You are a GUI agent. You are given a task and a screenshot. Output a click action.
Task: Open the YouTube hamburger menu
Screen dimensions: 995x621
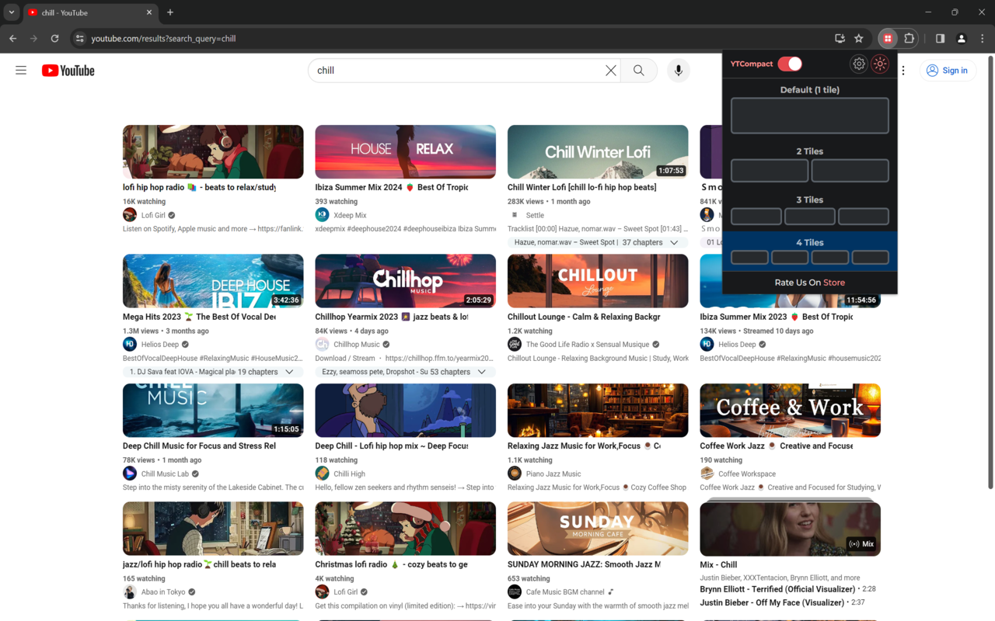point(21,70)
